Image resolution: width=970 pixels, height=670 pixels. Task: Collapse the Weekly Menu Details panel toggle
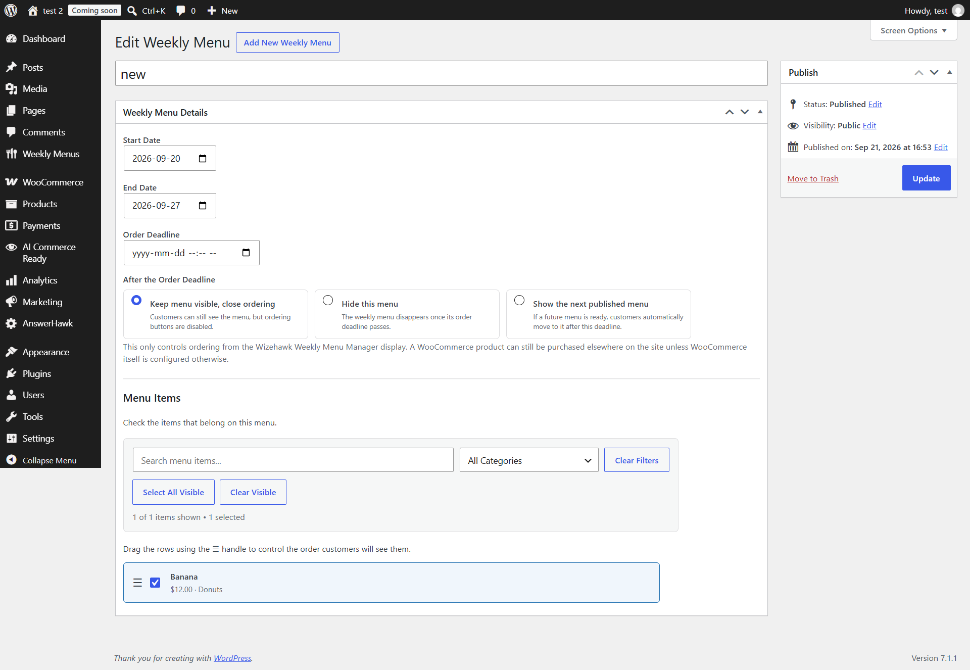click(x=760, y=112)
